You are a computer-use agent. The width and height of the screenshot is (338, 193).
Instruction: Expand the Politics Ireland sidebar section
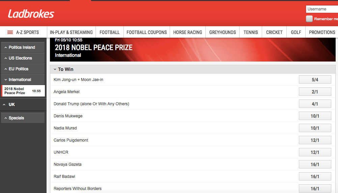(23, 47)
